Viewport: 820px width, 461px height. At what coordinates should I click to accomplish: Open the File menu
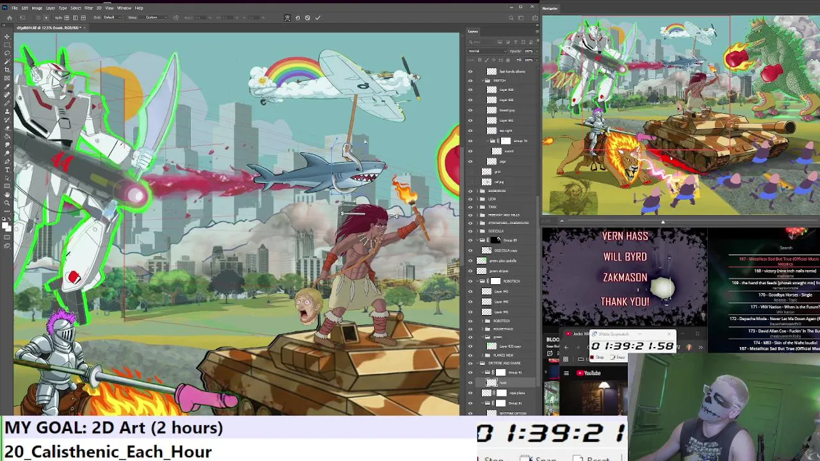point(14,8)
